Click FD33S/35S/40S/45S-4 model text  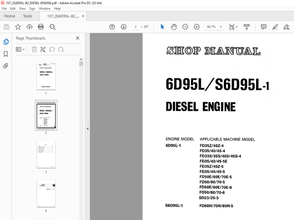(x=220, y=156)
